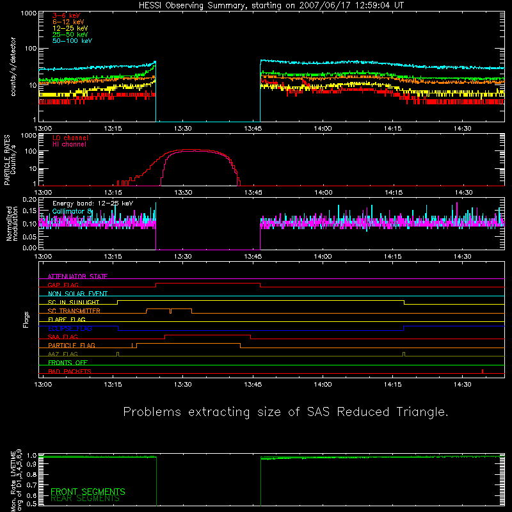Click the 'Energy band: 12-25 keV' text

93,204
